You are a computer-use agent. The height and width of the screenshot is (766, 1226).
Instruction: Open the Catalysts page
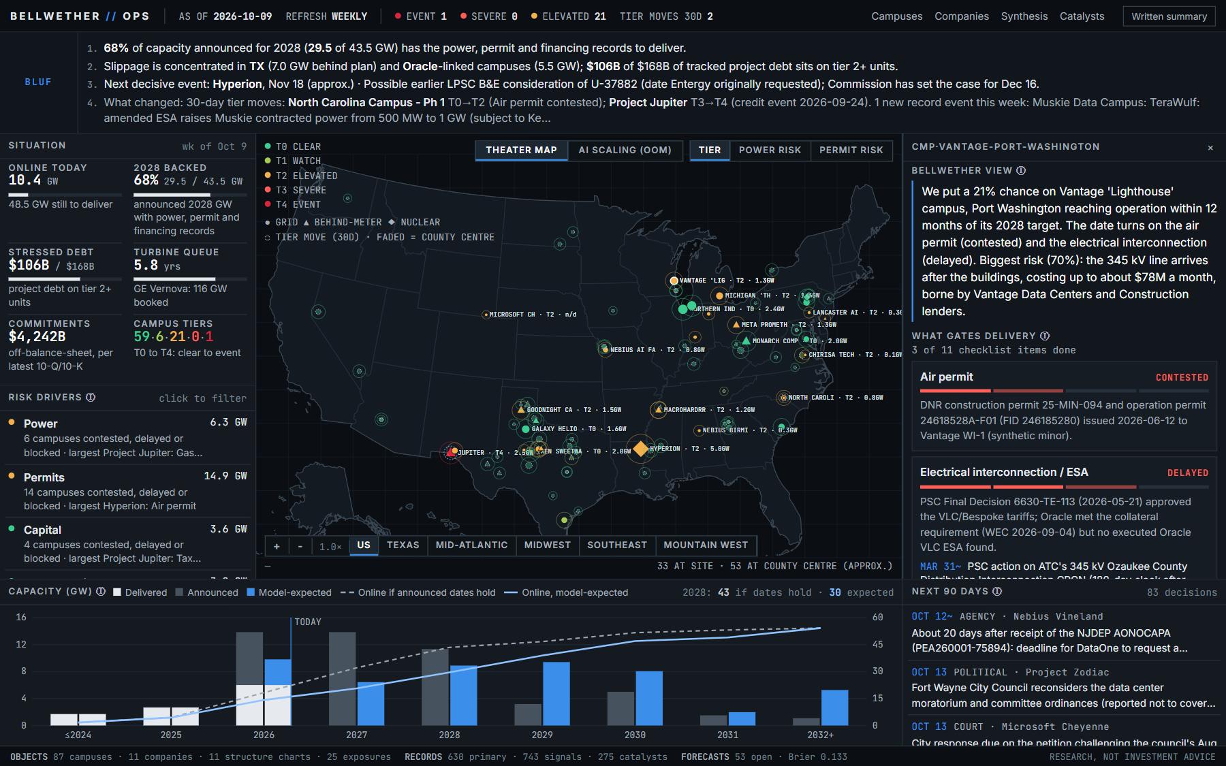click(x=1082, y=16)
